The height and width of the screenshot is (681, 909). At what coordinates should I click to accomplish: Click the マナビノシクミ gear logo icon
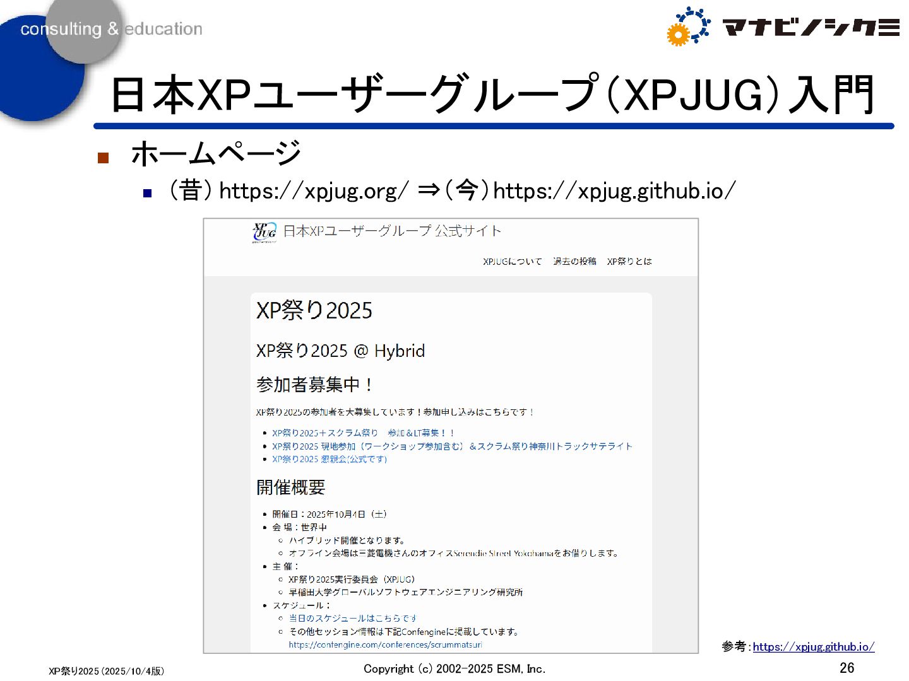point(689,26)
